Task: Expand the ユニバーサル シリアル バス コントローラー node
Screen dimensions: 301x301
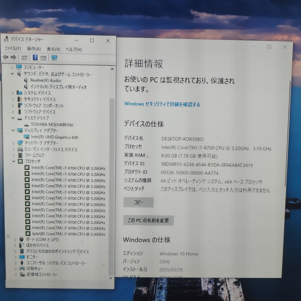Action: point(15,263)
